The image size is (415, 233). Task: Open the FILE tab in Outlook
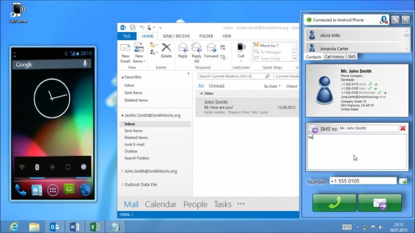pos(127,36)
